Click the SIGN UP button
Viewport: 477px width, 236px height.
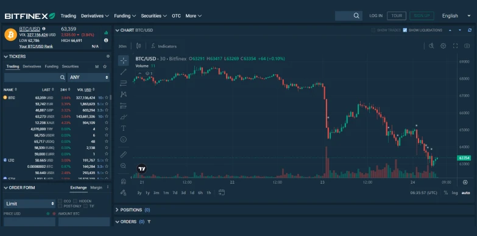pos(422,16)
